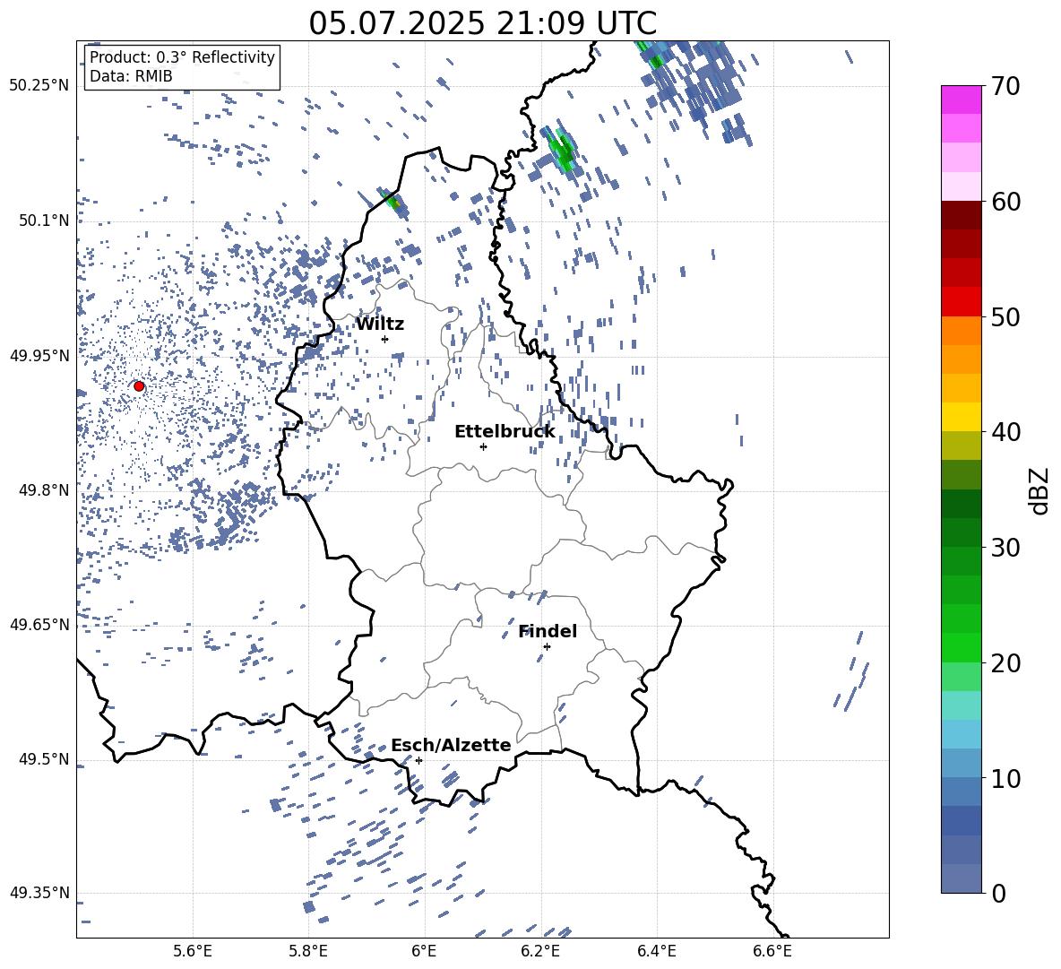The image size is (1061, 969).
Task: Click the 'Ettelbruck' map label
Action: pos(505,432)
